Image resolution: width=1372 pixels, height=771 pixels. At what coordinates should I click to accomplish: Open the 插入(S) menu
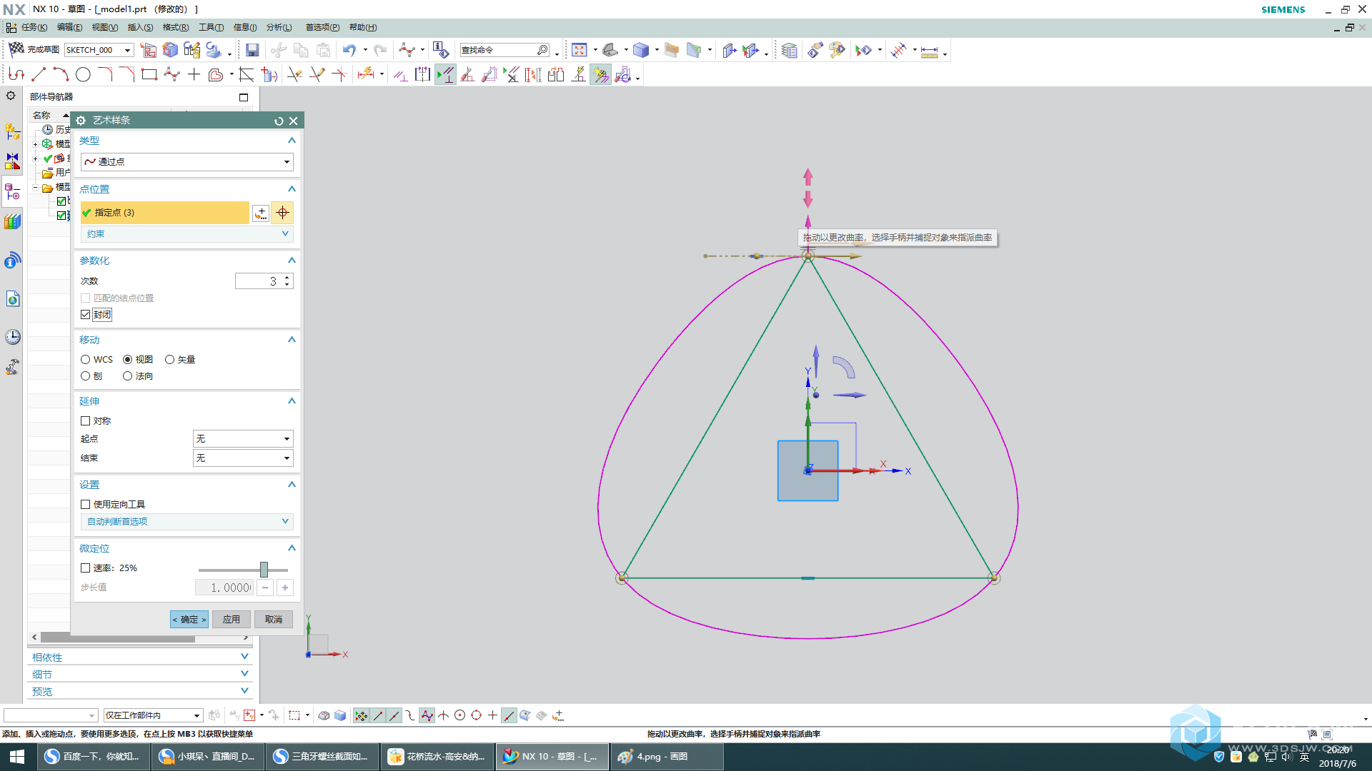tap(140, 27)
